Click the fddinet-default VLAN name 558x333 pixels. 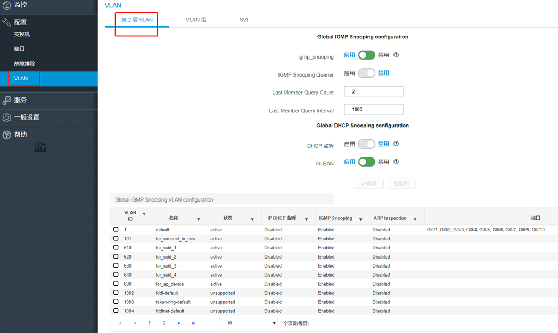click(170, 311)
